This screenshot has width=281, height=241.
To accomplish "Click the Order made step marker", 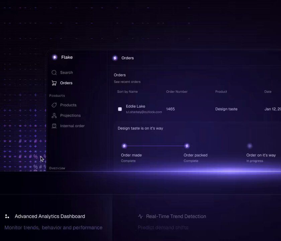I will coord(124,146).
